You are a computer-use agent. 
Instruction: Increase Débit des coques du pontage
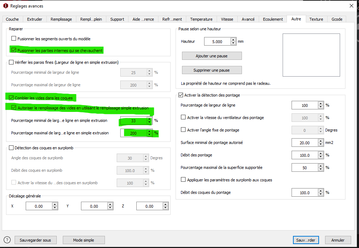tap(320, 191)
